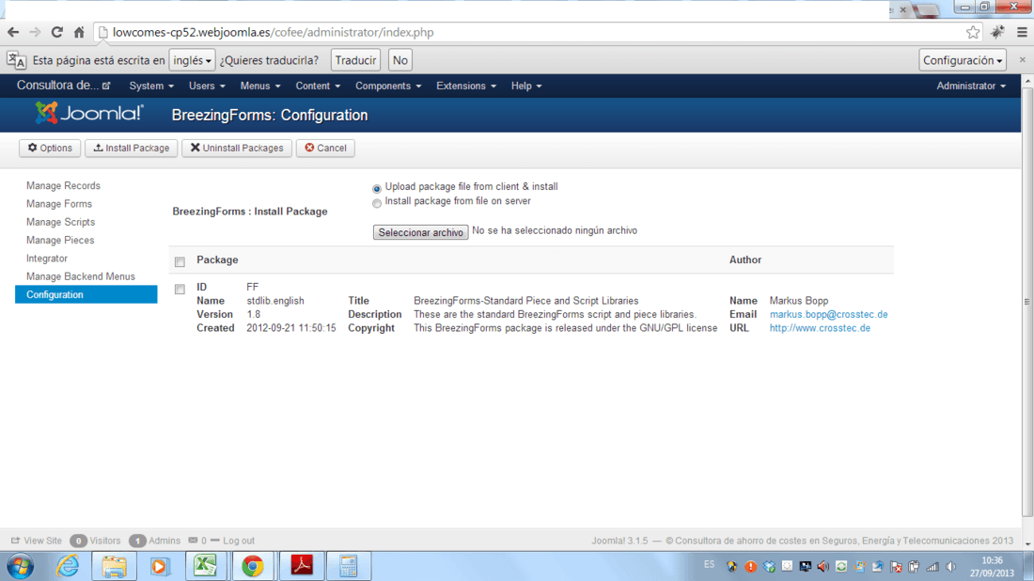
Task: Decline translation with the No button
Action: tap(399, 60)
